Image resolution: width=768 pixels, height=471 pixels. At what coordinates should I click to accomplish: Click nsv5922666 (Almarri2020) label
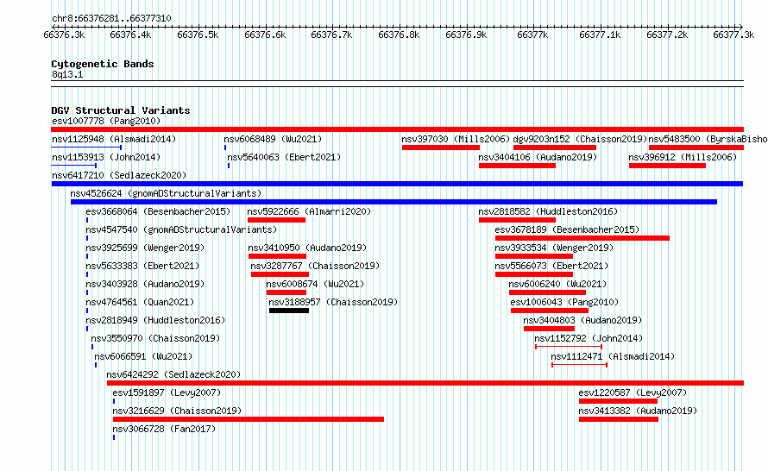(309, 211)
